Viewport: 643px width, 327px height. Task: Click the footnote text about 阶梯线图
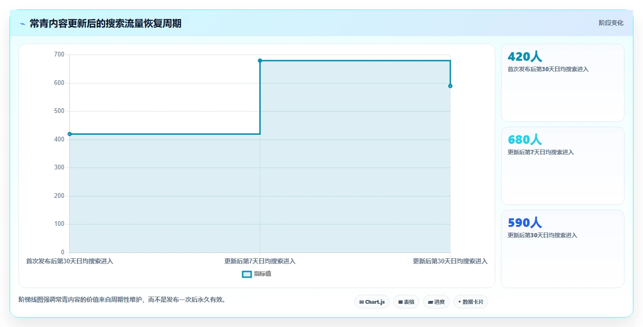click(122, 299)
